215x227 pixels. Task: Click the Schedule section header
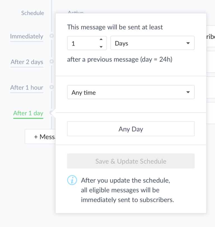(x=32, y=13)
